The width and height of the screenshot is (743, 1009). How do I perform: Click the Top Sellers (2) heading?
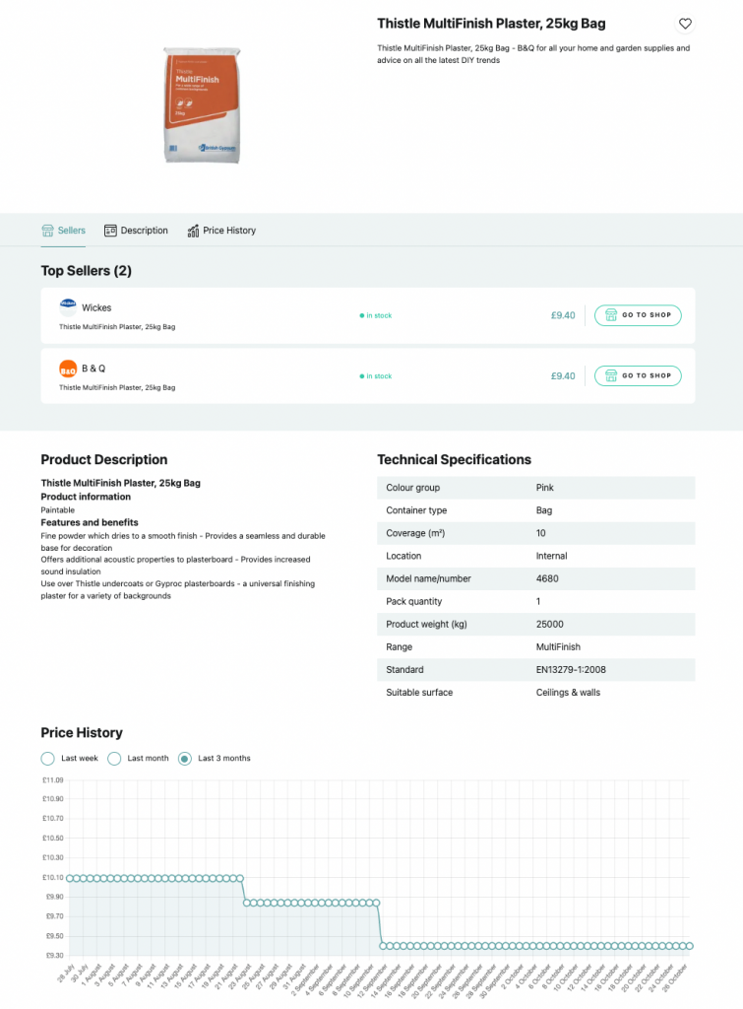click(x=87, y=271)
